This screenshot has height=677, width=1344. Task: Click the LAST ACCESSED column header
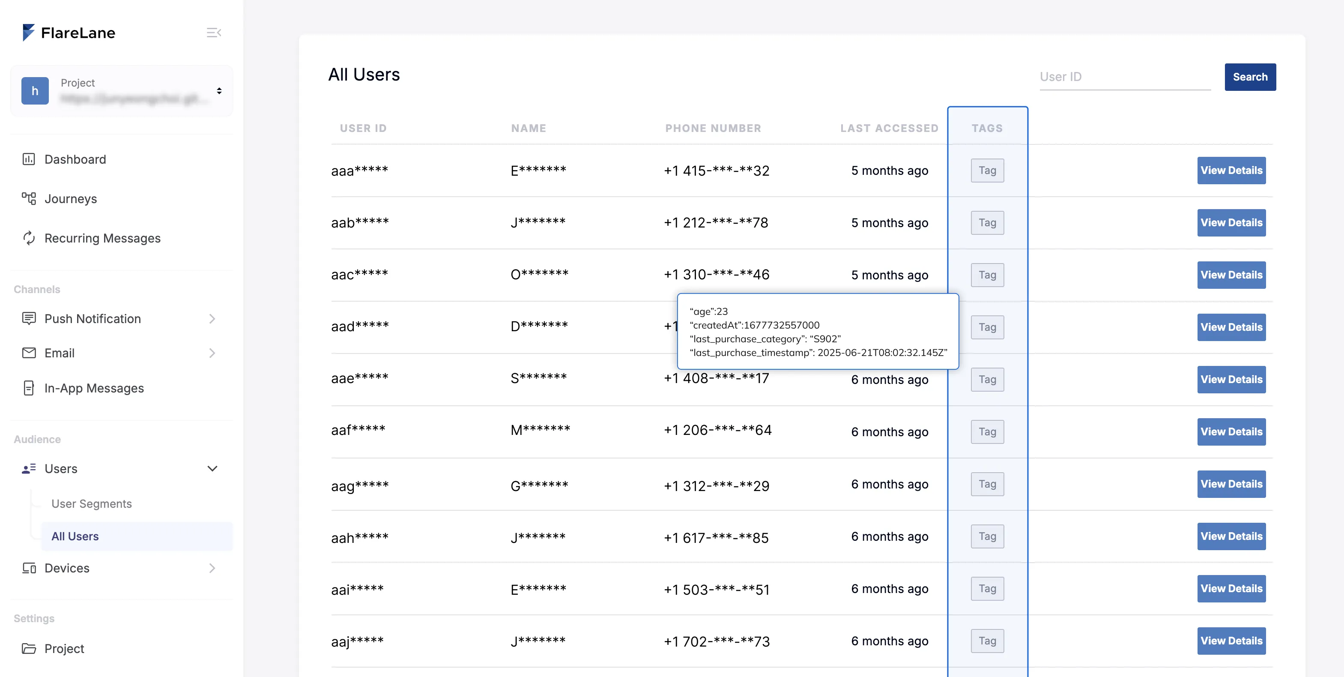click(x=889, y=128)
